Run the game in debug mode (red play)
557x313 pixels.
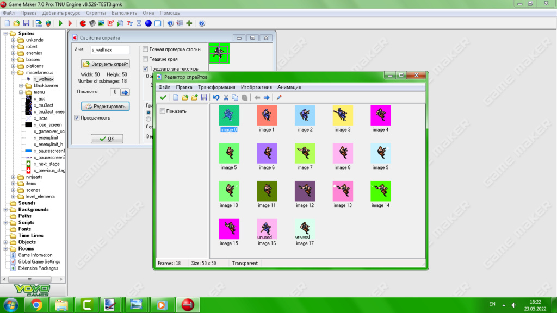(x=70, y=23)
